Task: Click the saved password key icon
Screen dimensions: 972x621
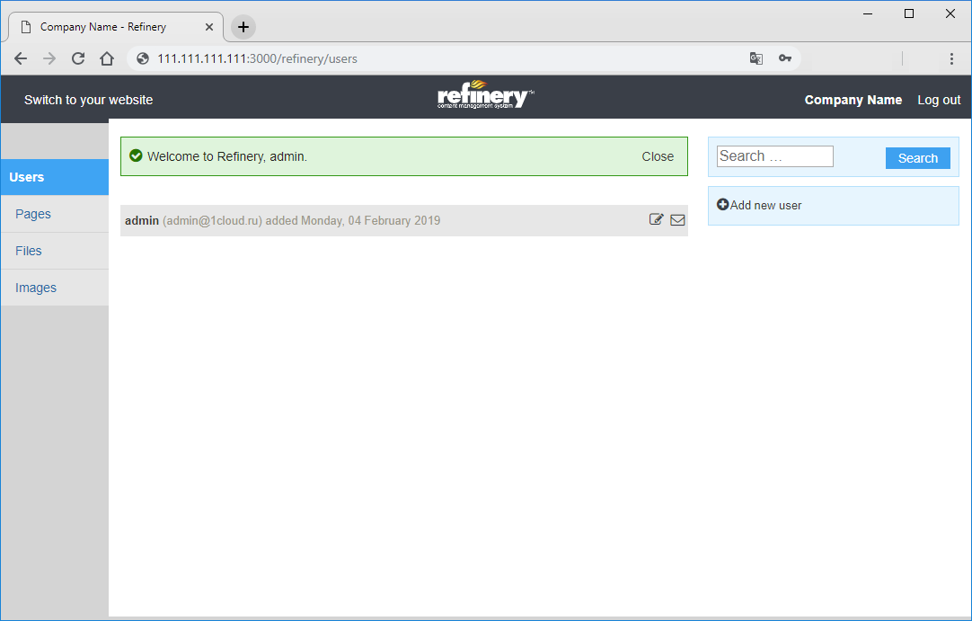Action: 785,58
